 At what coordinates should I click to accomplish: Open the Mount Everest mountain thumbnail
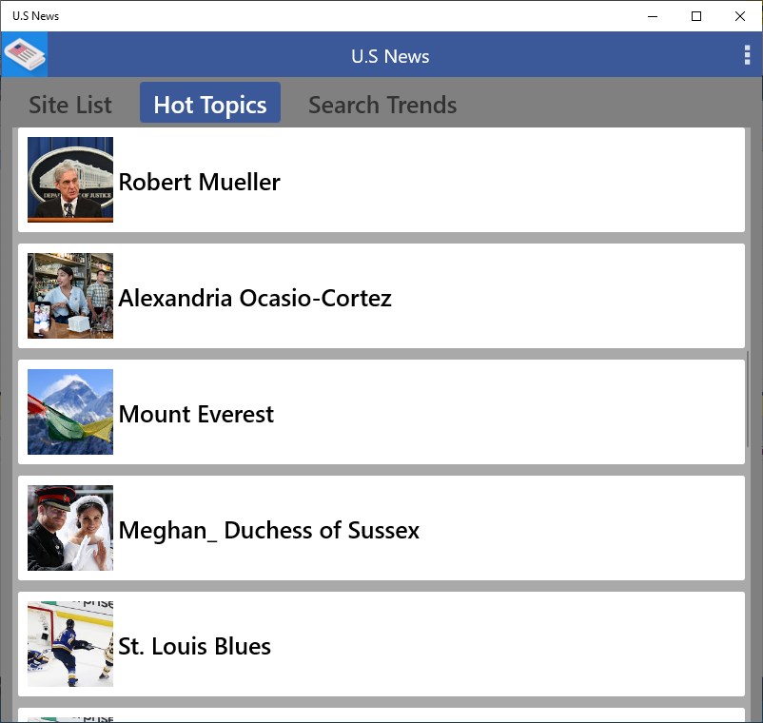70,412
